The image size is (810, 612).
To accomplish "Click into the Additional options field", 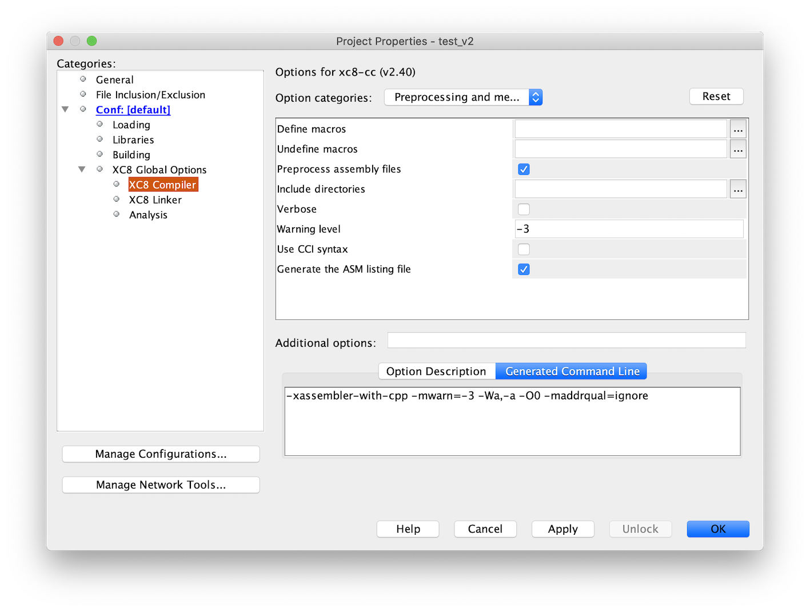I will (566, 341).
